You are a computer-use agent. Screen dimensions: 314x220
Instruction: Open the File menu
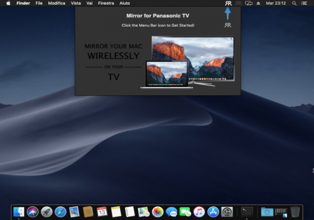(39, 3)
